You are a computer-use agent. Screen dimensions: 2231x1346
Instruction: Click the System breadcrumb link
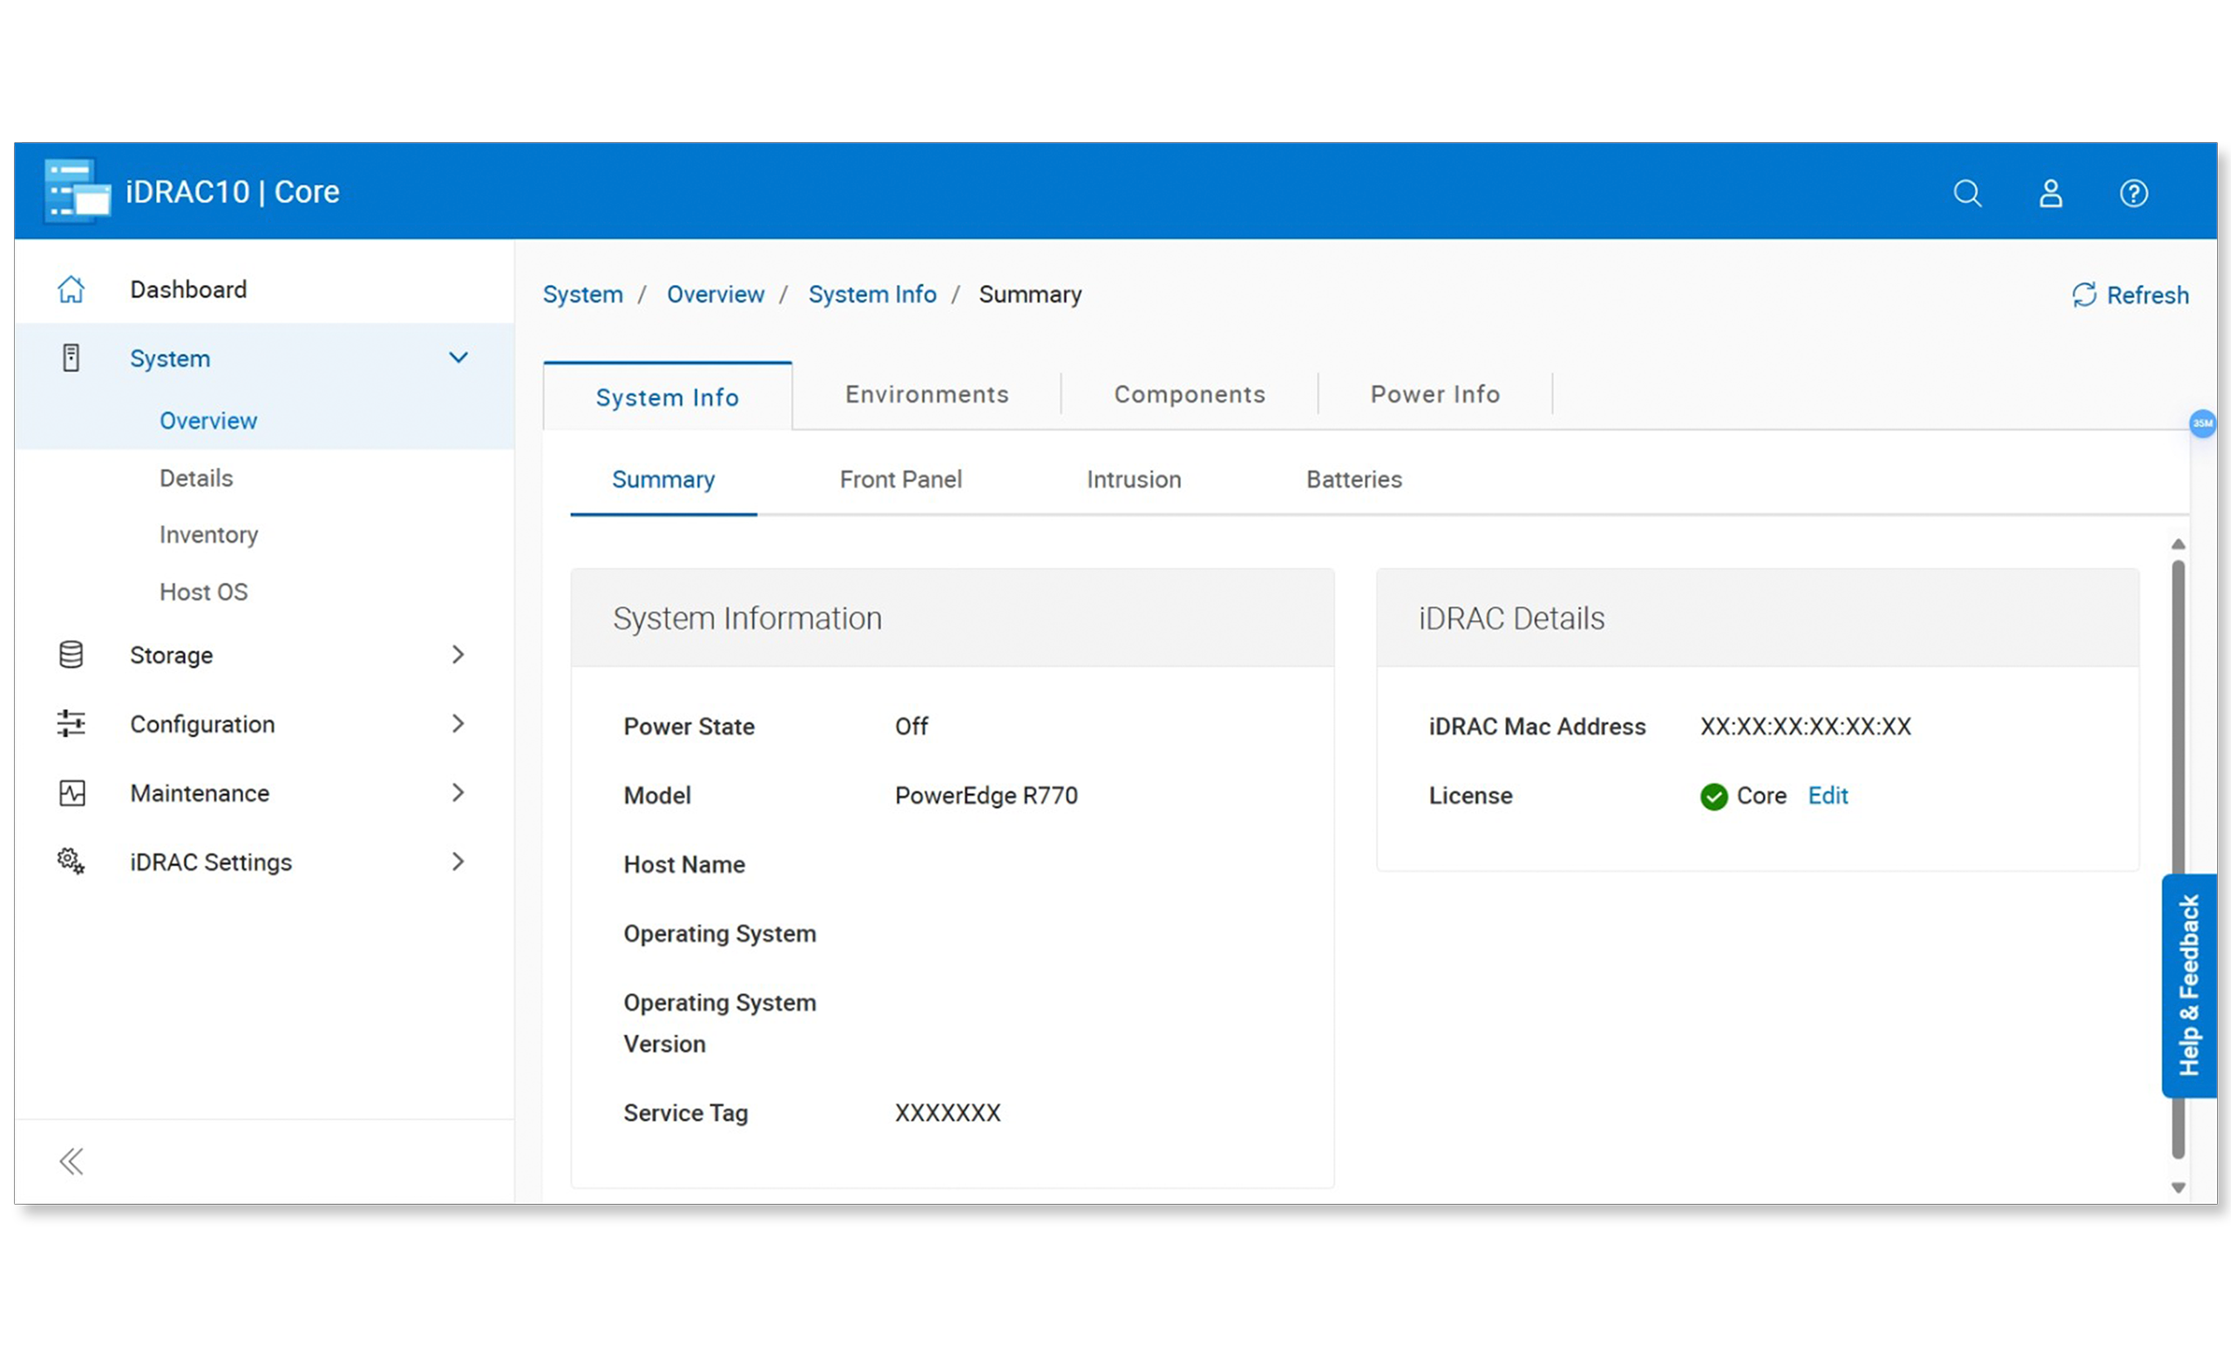pyautogui.click(x=582, y=294)
